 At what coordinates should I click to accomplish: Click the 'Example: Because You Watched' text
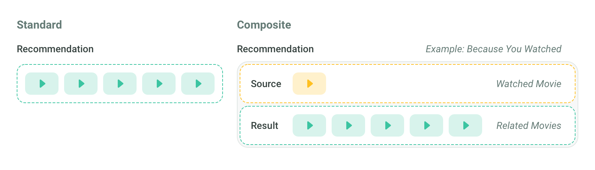493,49
